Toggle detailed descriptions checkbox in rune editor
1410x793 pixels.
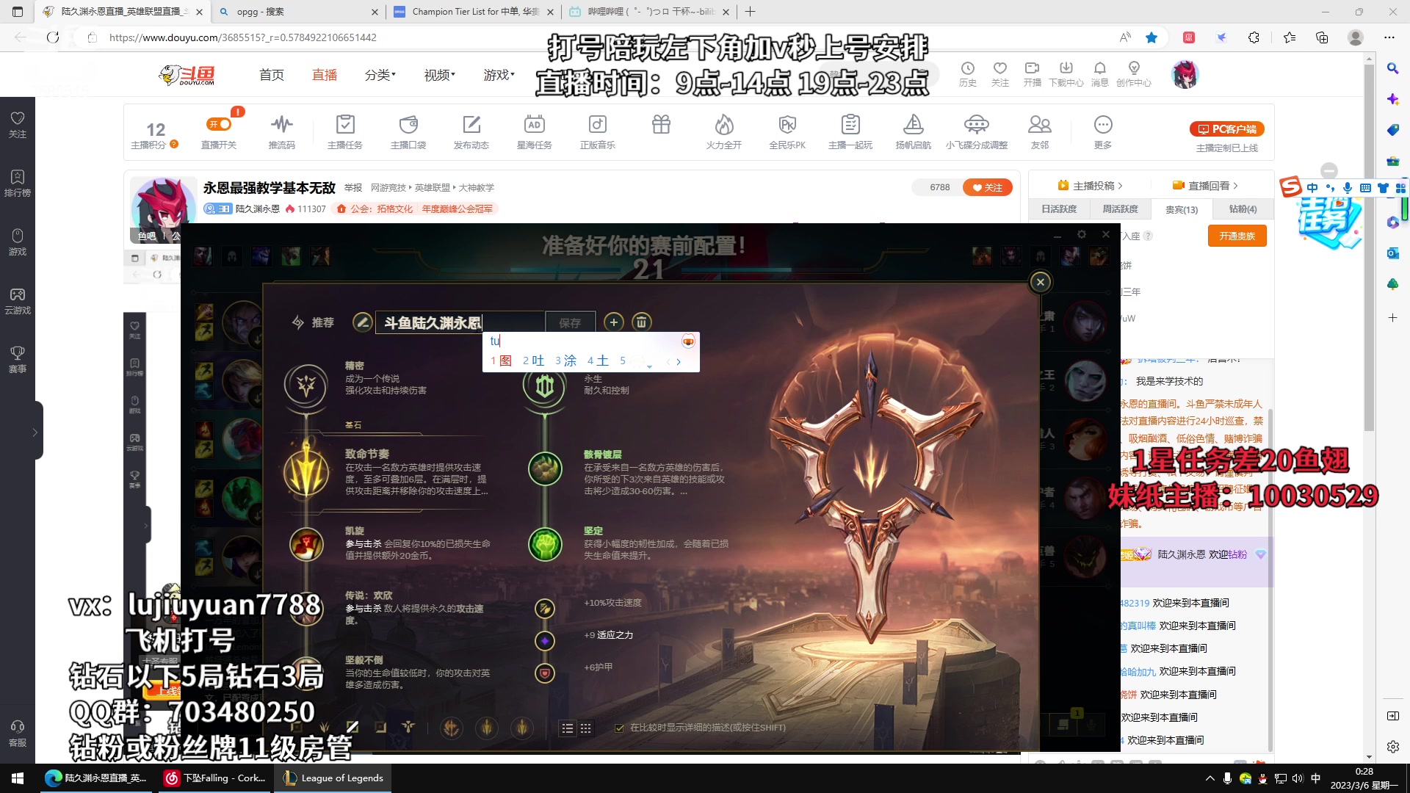[x=619, y=728]
